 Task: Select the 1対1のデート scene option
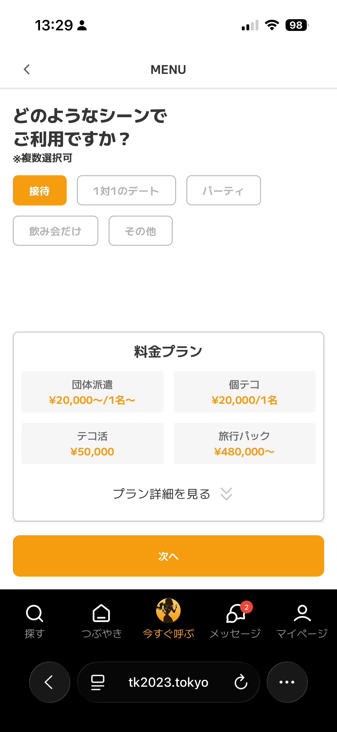(x=126, y=190)
